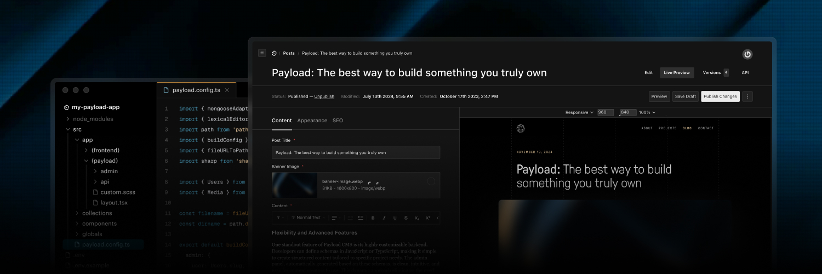The image size is (822, 274).
Task: Close the payload.config.ts editor tab
Action: (x=227, y=90)
